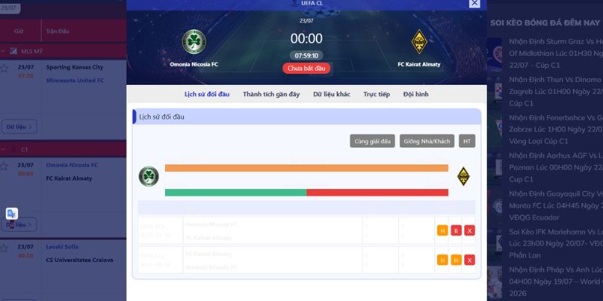Screen dimensions: 603x301
Task: Click the orange head-to-head bar
Action: pyautogui.click(x=307, y=168)
